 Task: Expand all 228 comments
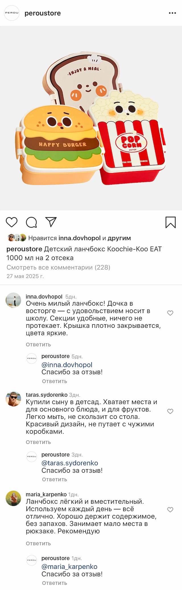pos(58,267)
